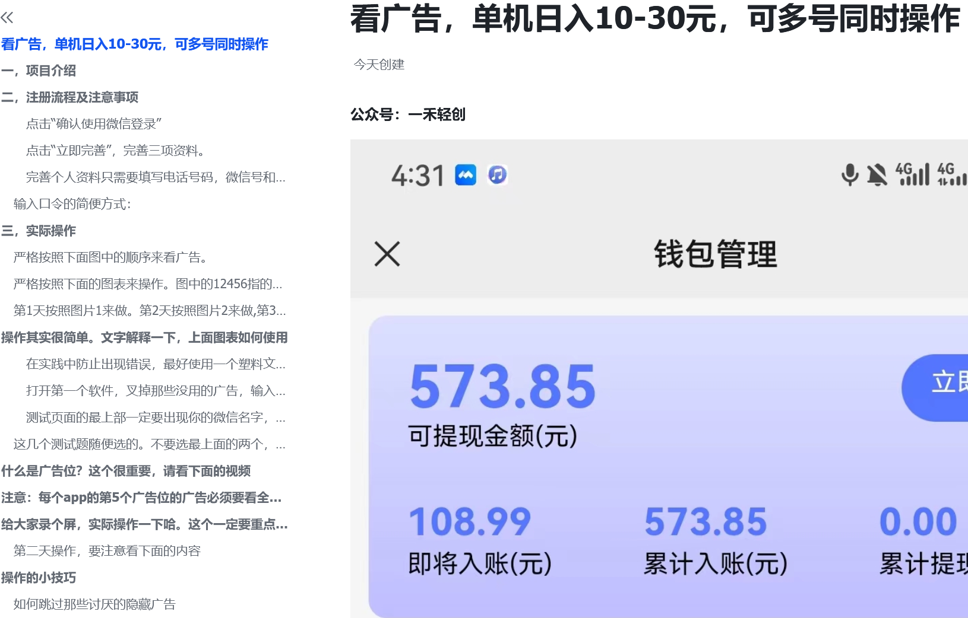Viewport: 968px width, 618px height.
Task: Click the 108.99 pending amount
Action: click(x=470, y=521)
